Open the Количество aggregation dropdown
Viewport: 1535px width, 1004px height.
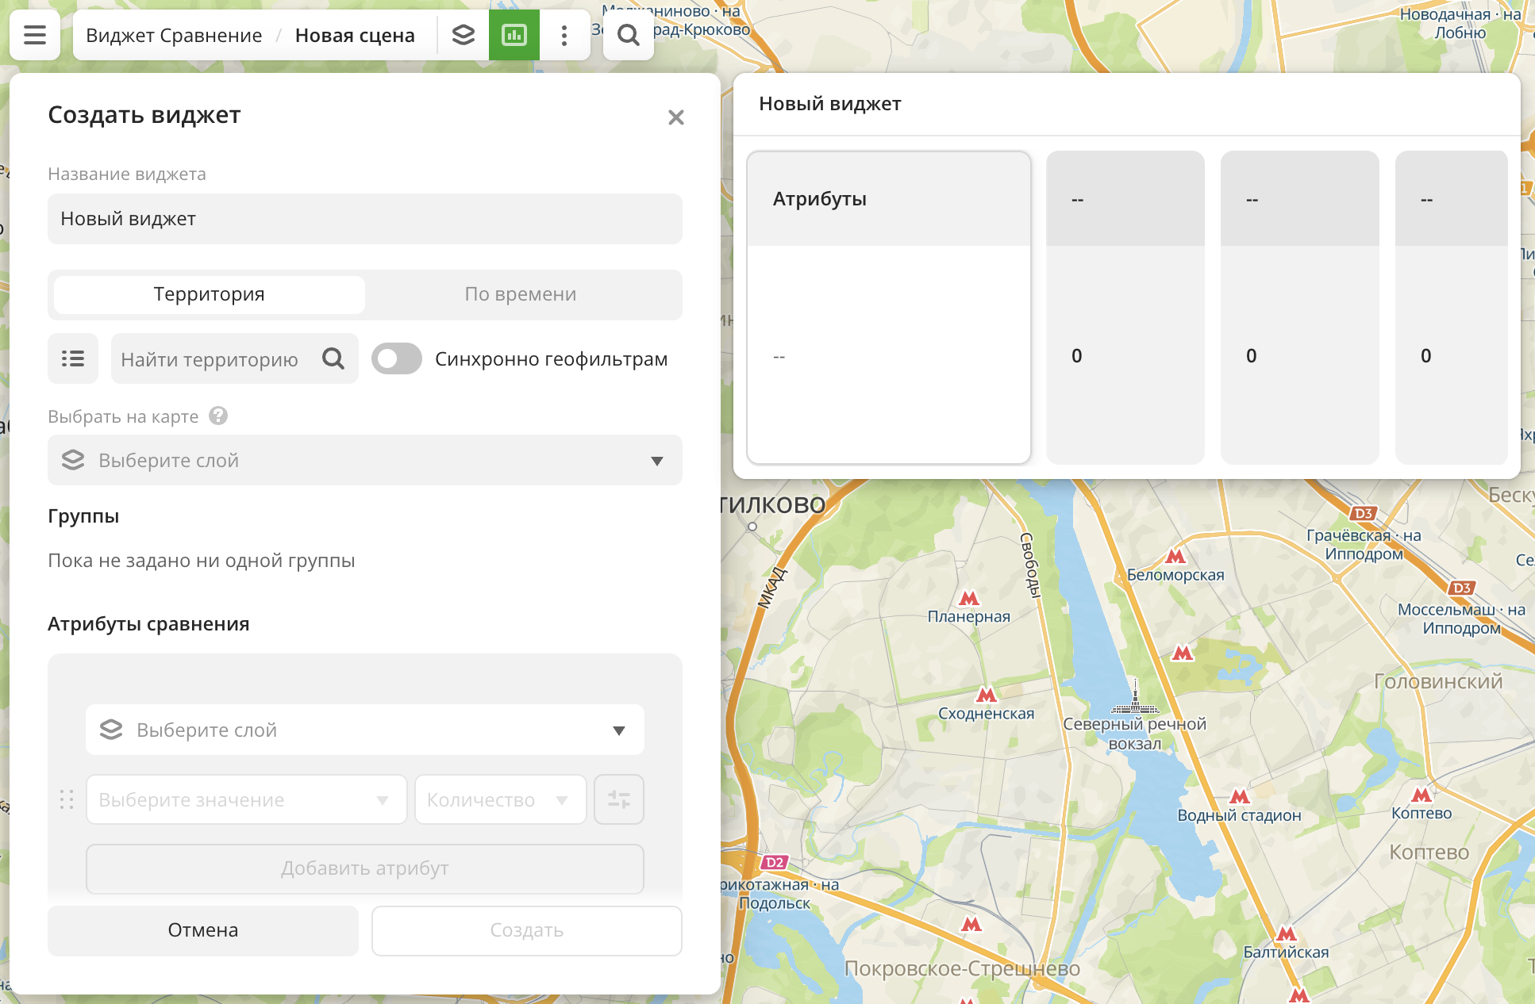[500, 799]
